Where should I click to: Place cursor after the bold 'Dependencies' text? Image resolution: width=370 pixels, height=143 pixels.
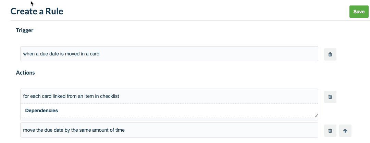[x=59, y=110]
